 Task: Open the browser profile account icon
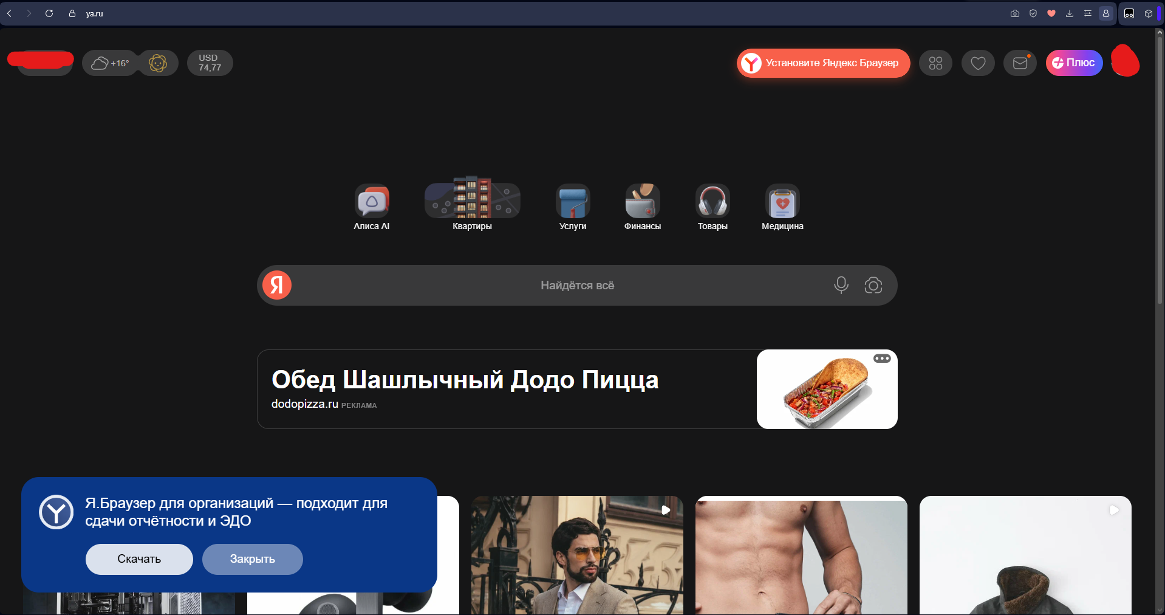tap(1106, 13)
